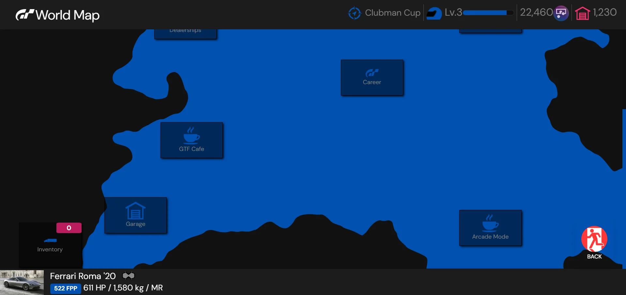Image resolution: width=626 pixels, height=295 pixels.
Task: Click the red BACK exit icon
Action: (x=594, y=239)
